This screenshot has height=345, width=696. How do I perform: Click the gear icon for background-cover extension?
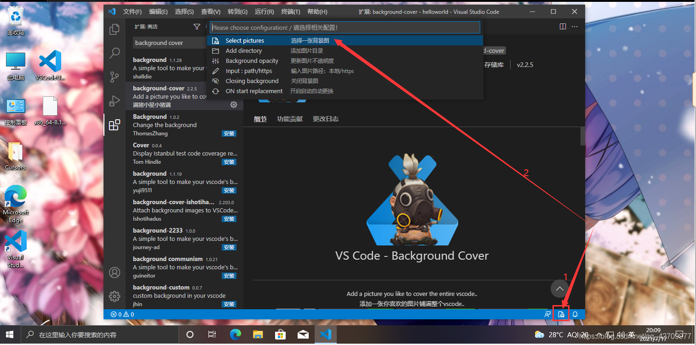(x=234, y=105)
